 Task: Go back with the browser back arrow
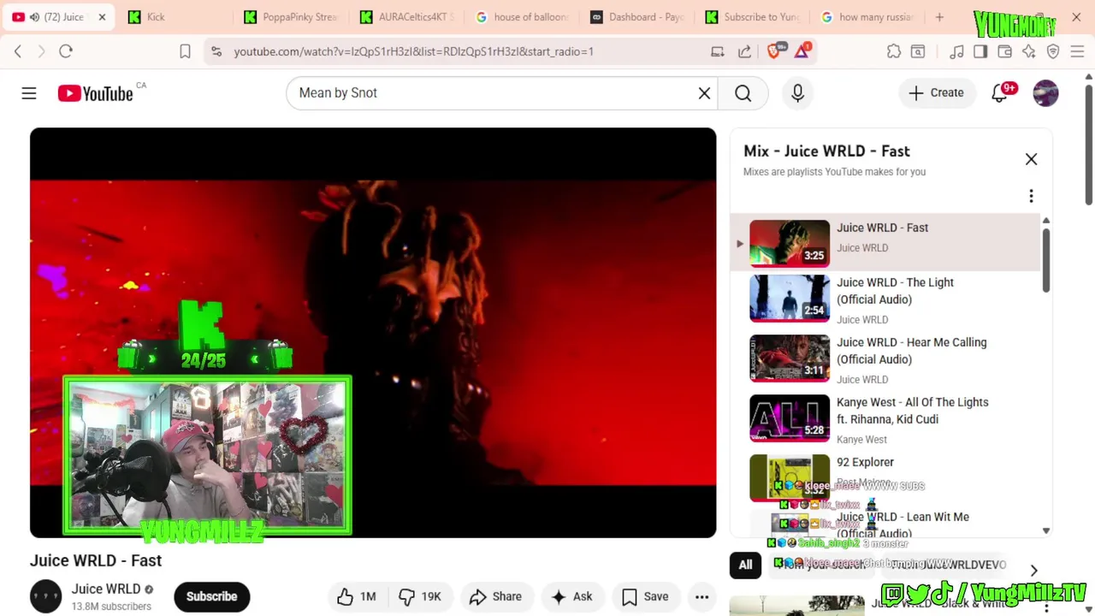pos(18,51)
